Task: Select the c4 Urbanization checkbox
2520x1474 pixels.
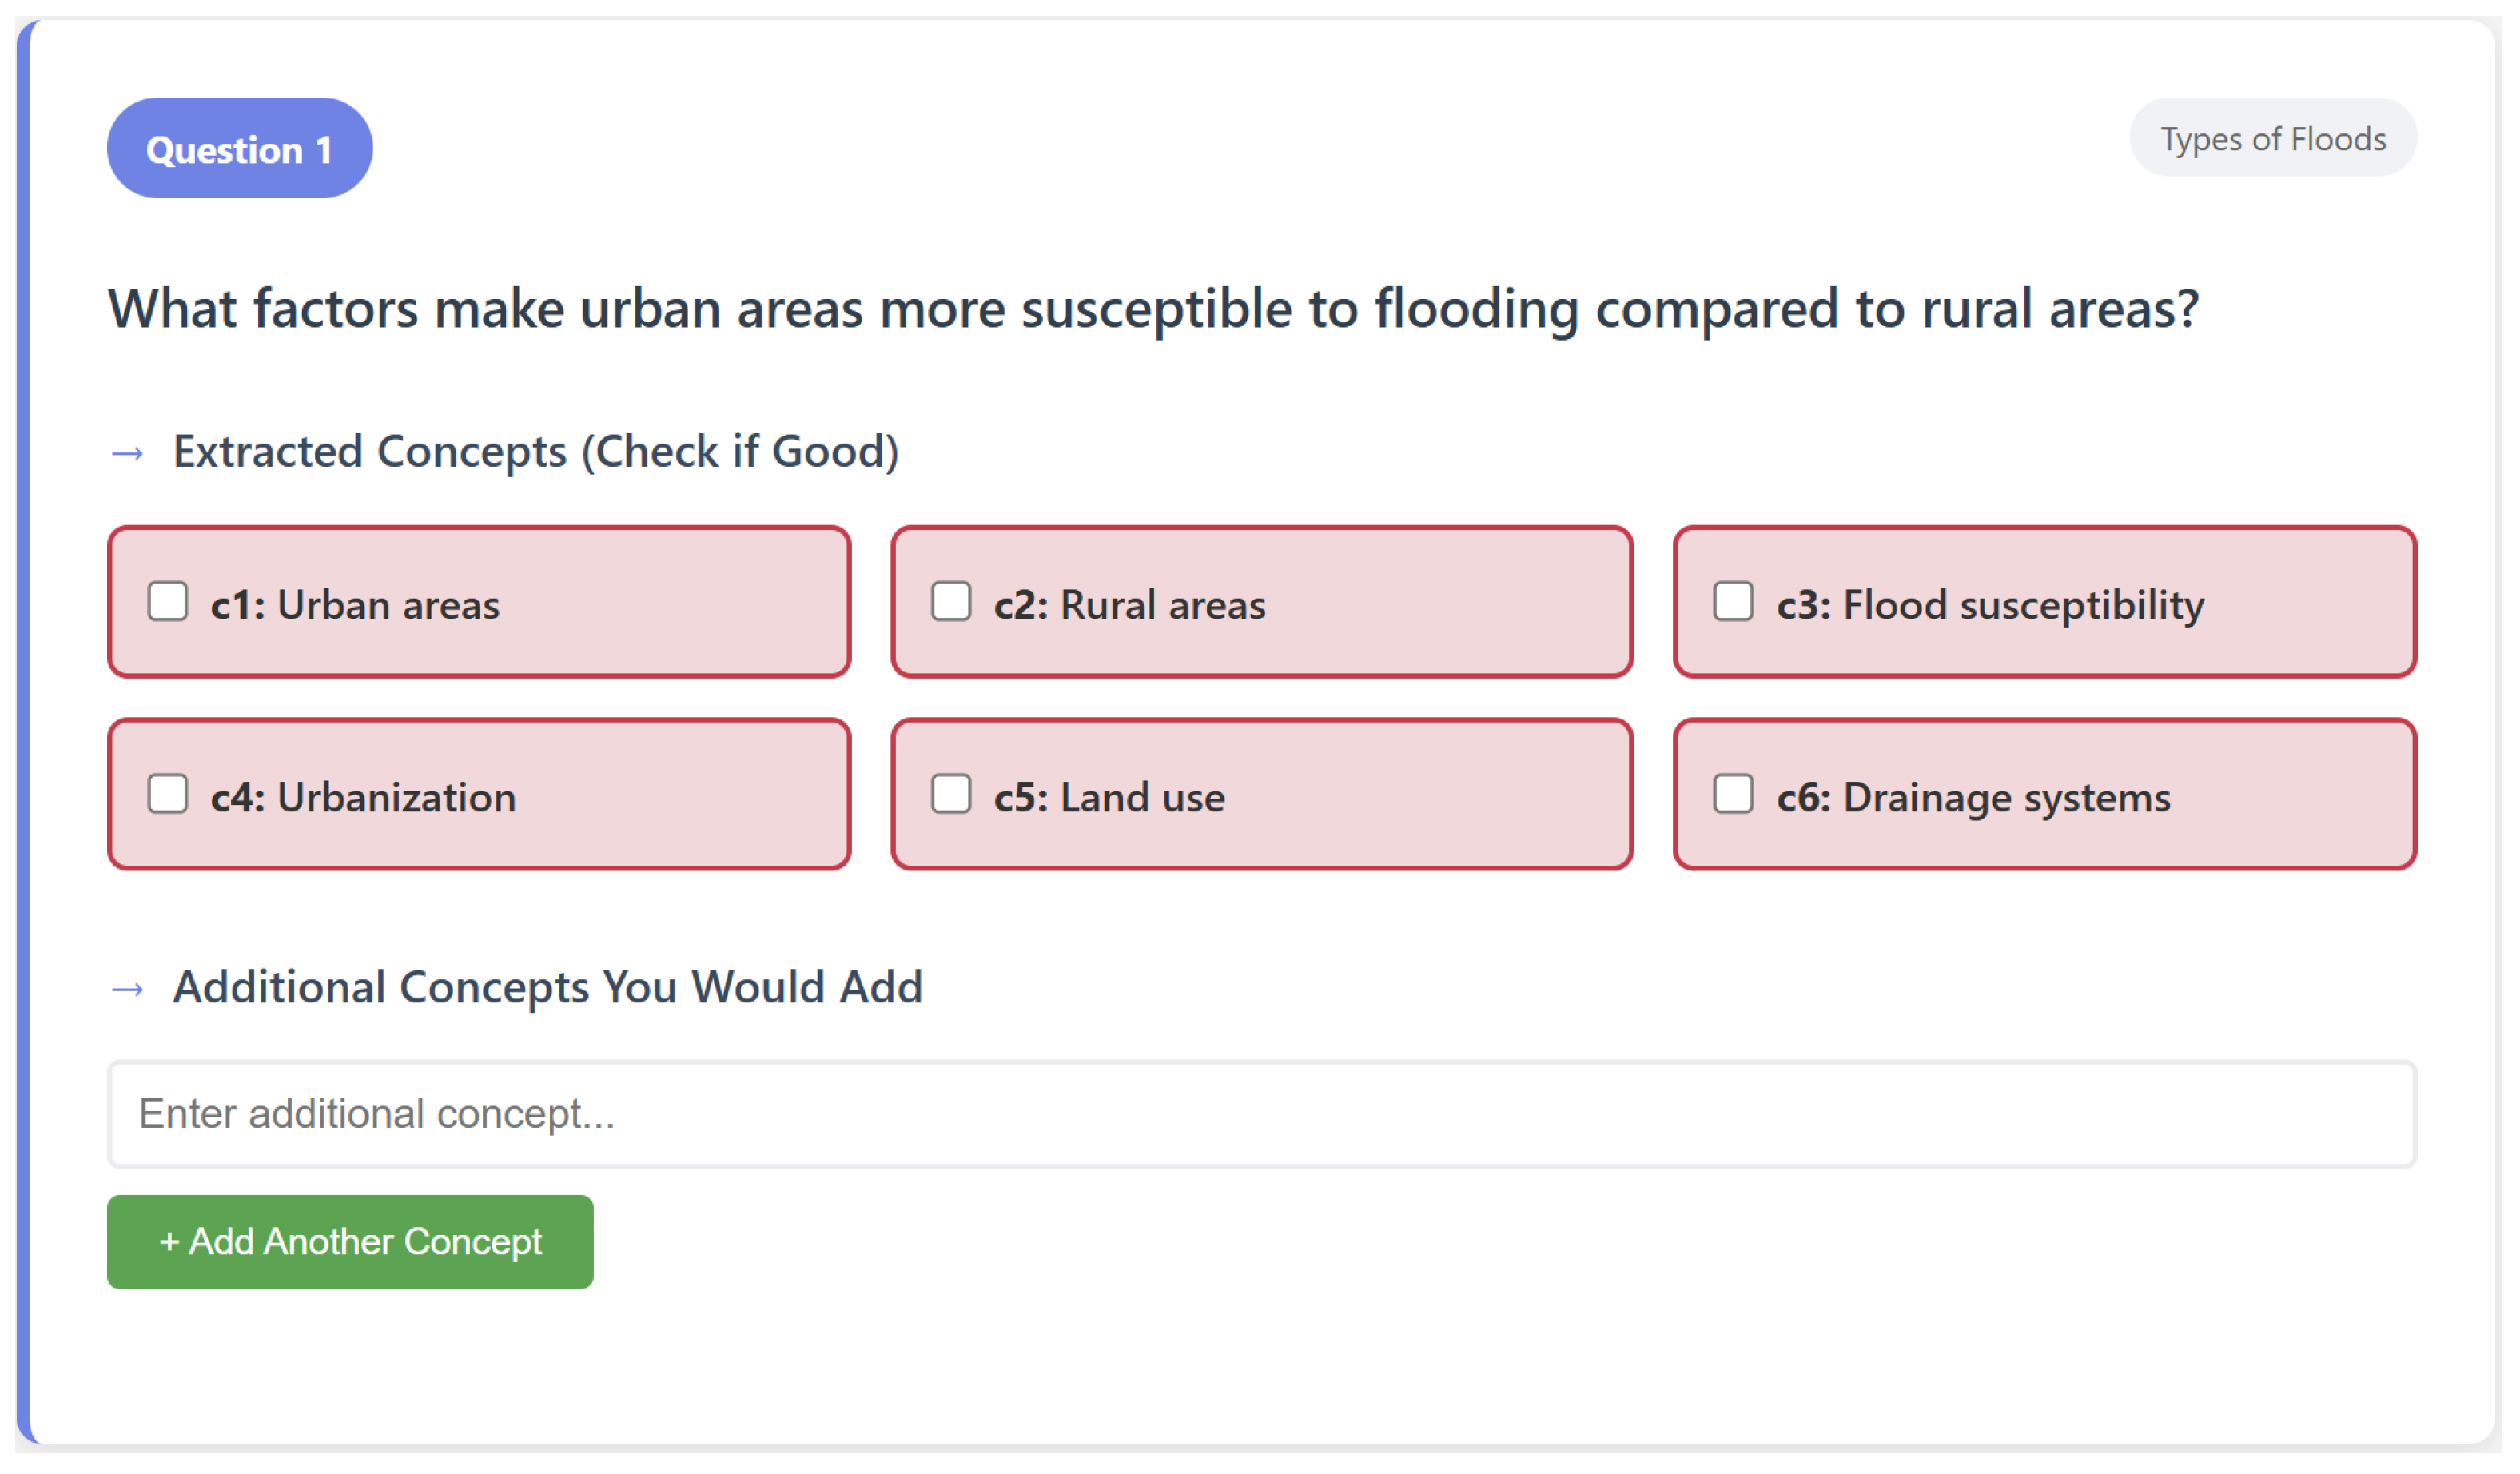Action: pos(168,794)
